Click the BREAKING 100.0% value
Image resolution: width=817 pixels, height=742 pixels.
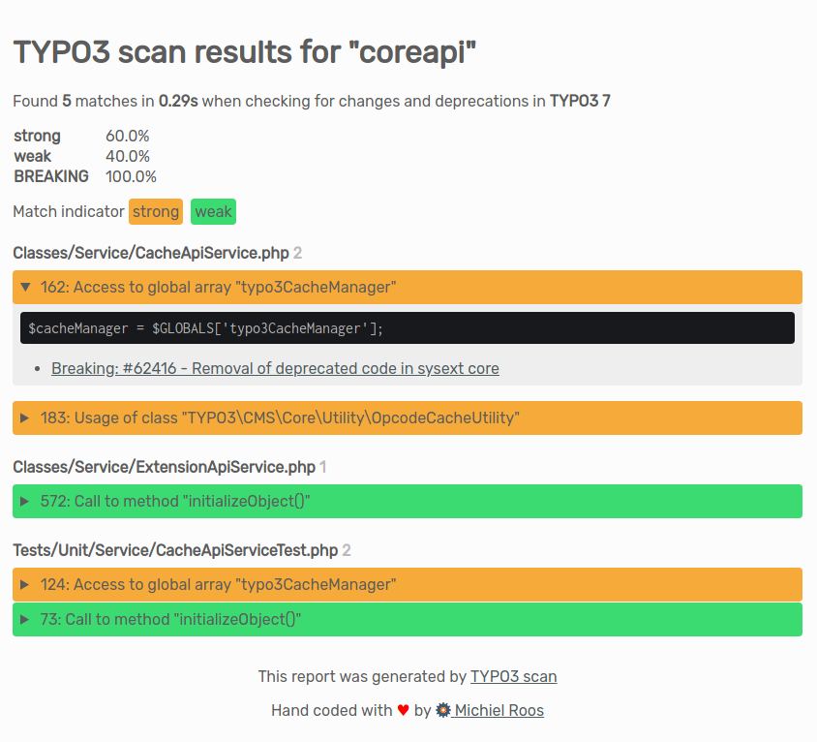(131, 176)
